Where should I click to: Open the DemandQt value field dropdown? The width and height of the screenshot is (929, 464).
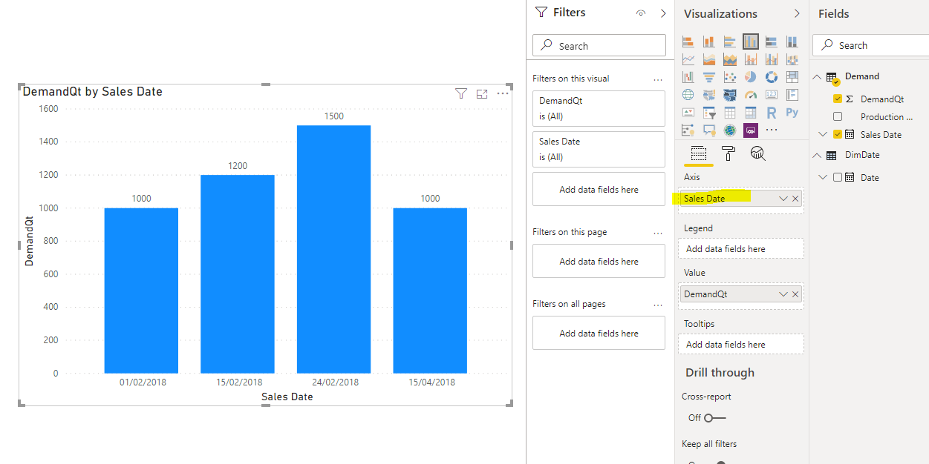(783, 294)
